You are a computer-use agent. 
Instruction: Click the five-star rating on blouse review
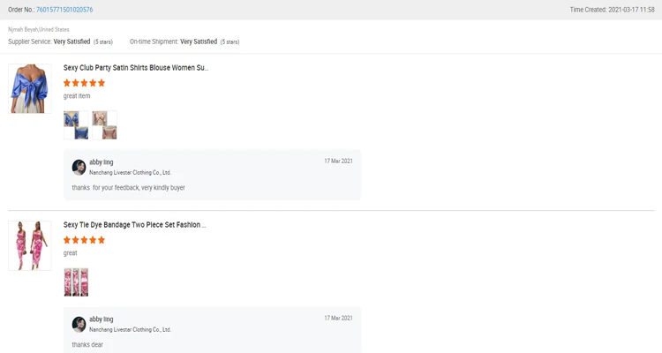pyautogui.click(x=85, y=83)
